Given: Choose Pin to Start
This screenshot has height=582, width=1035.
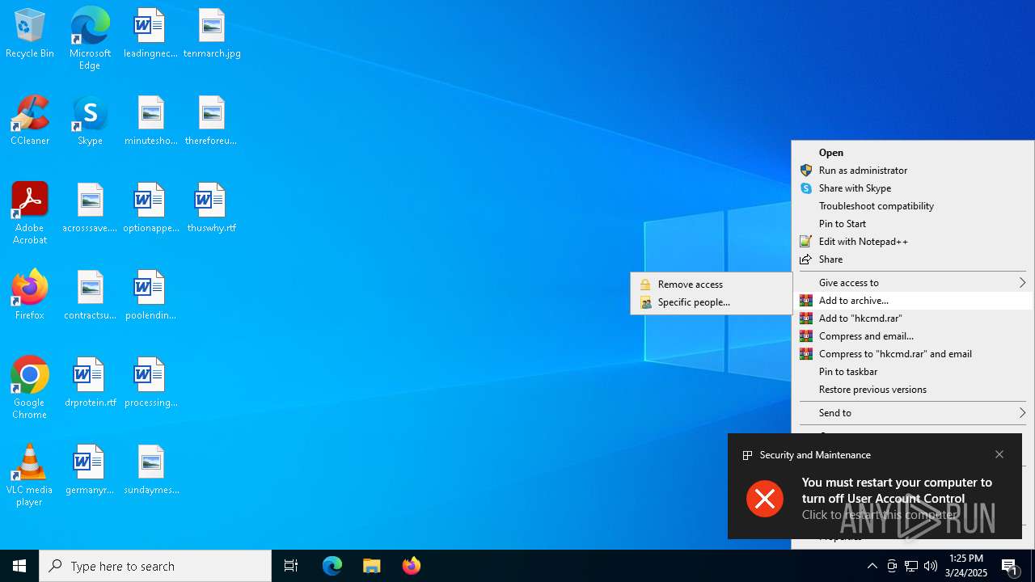Looking at the screenshot, I should pos(912,224).
